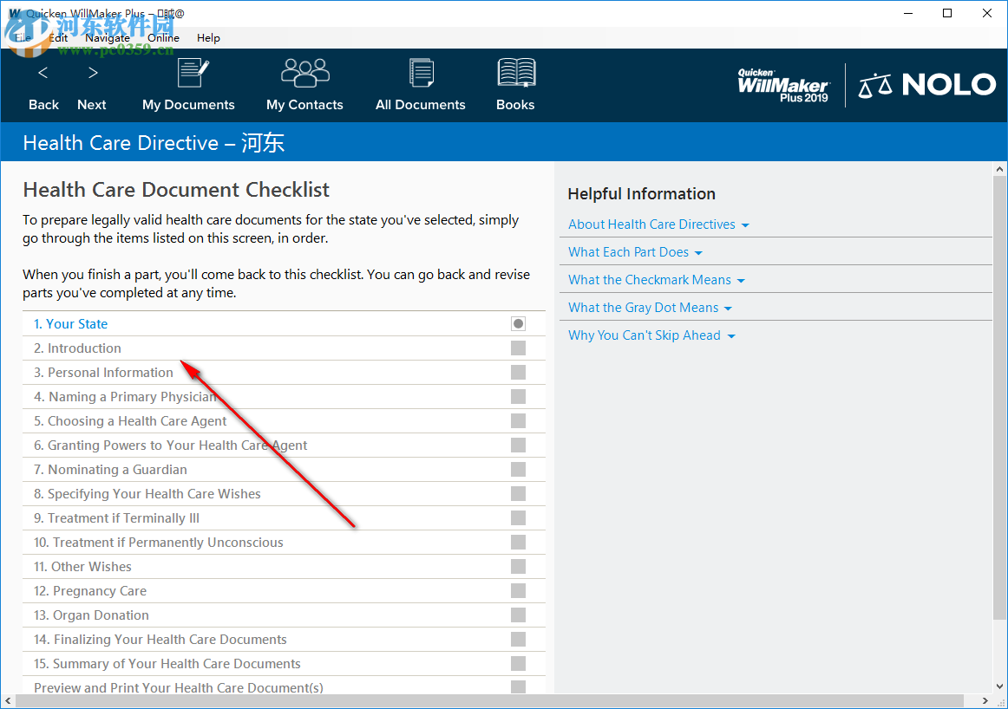The height and width of the screenshot is (709, 1008).
Task: Click the checkbox next to Organ Donation
Action: click(518, 615)
